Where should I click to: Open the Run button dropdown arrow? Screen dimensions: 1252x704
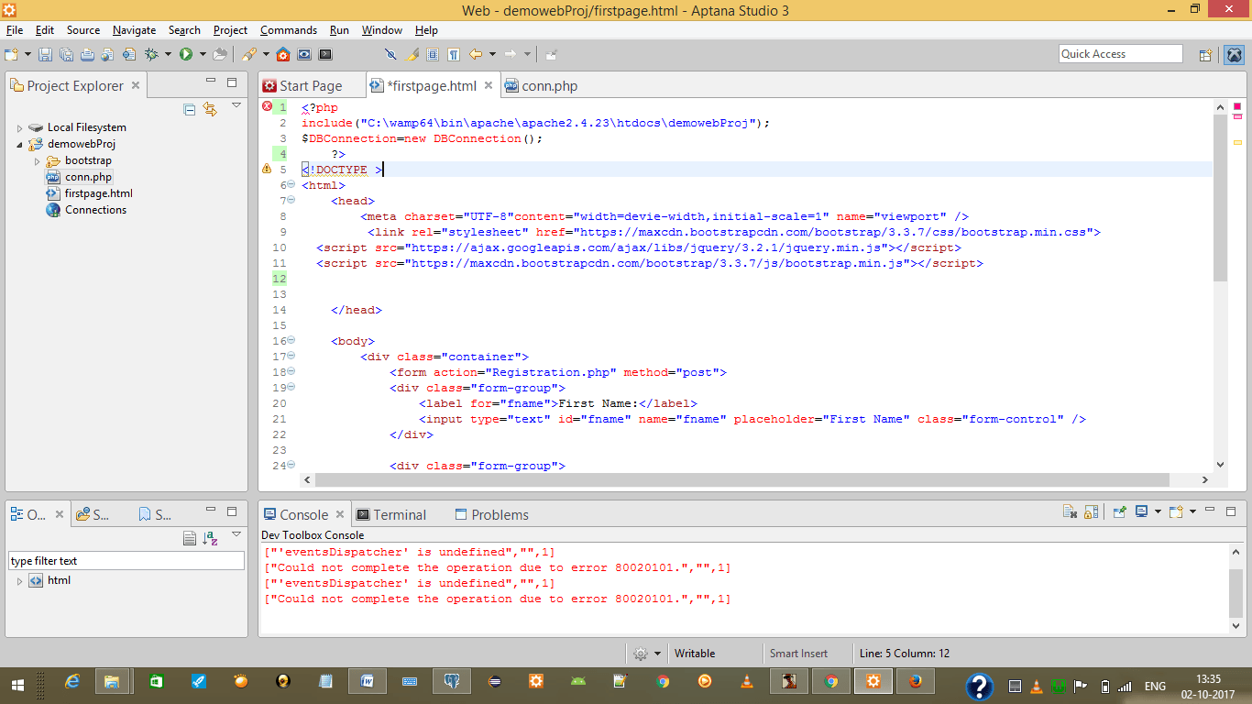click(x=203, y=55)
